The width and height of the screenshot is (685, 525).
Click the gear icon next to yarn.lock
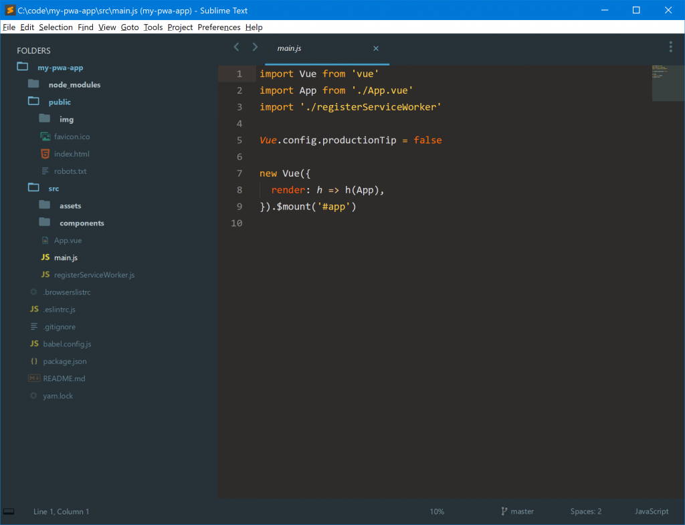[x=33, y=395]
